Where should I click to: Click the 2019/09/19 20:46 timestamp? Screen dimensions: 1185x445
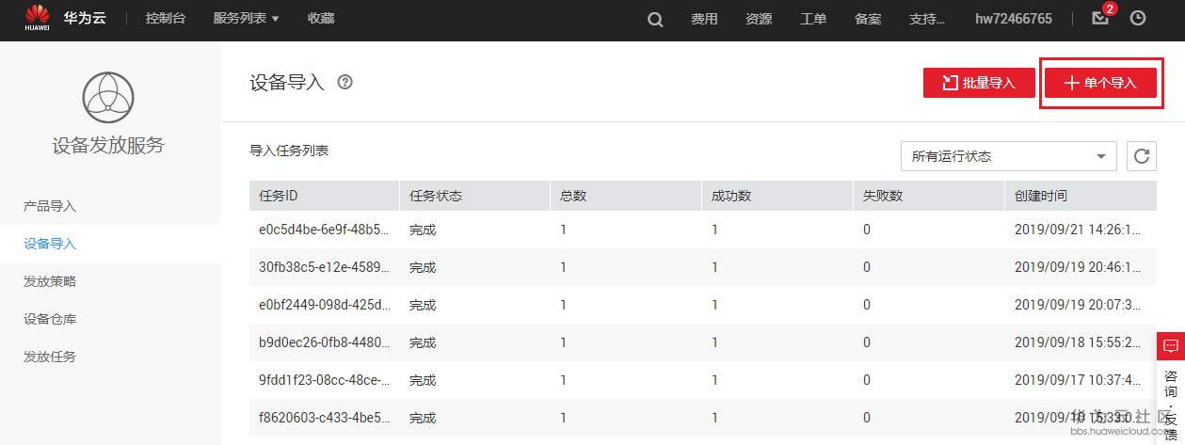tap(1080, 267)
